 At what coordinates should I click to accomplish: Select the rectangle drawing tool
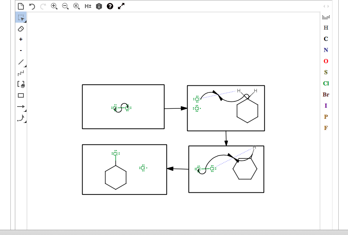pos(20,95)
